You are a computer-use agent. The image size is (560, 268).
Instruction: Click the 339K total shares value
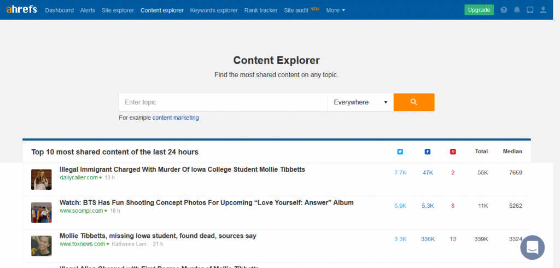[x=481, y=239]
